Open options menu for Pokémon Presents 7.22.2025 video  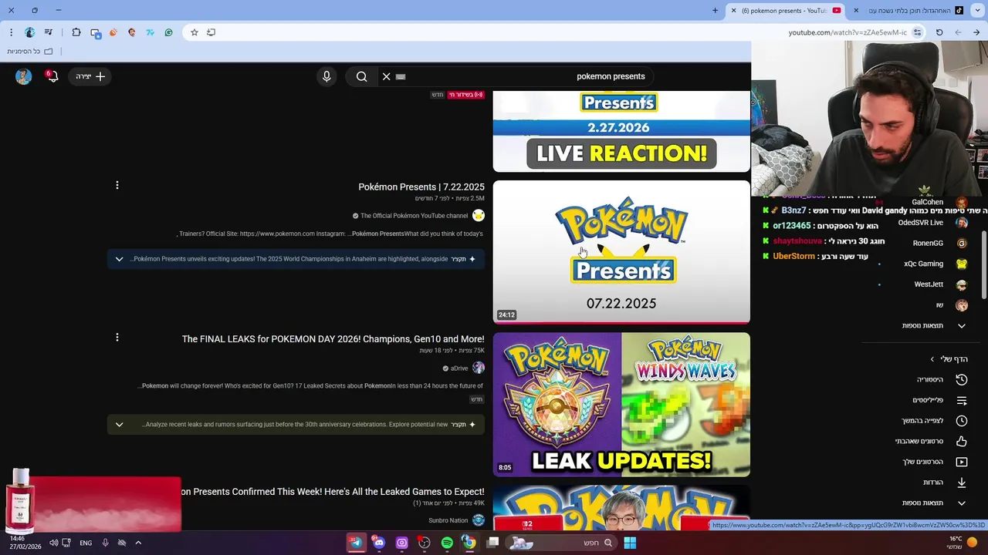pos(117,185)
